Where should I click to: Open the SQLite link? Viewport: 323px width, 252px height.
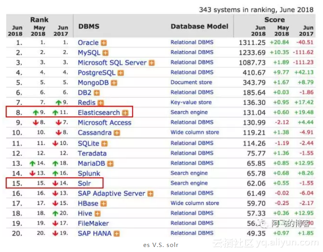[x=88, y=143]
